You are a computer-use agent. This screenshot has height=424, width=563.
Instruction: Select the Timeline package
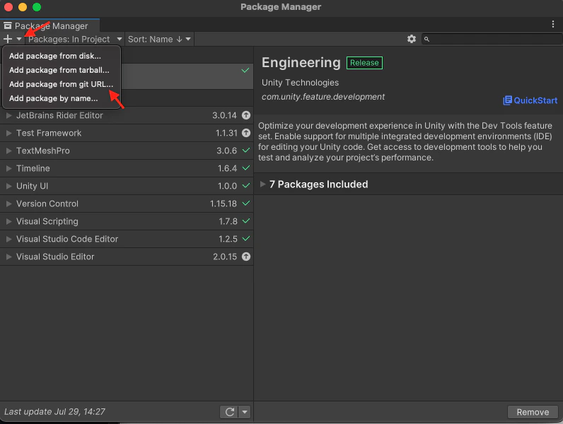(x=127, y=168)
